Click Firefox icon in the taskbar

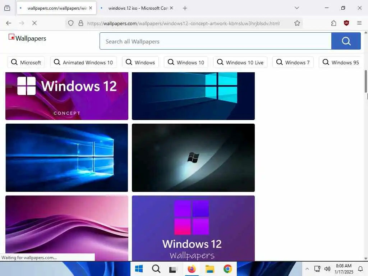coord(192,269)
